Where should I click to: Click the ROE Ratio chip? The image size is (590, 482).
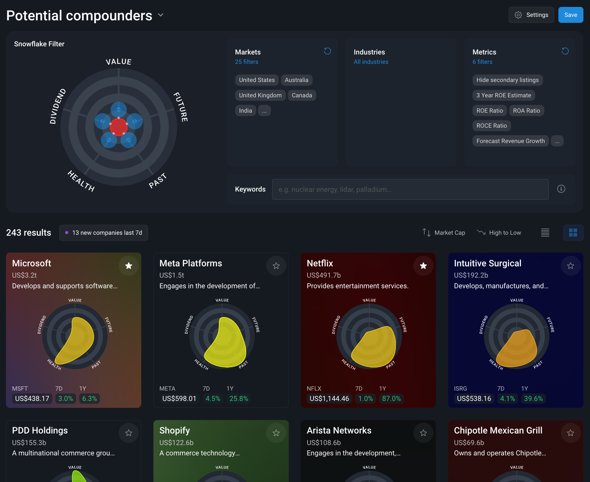(489, 111)
